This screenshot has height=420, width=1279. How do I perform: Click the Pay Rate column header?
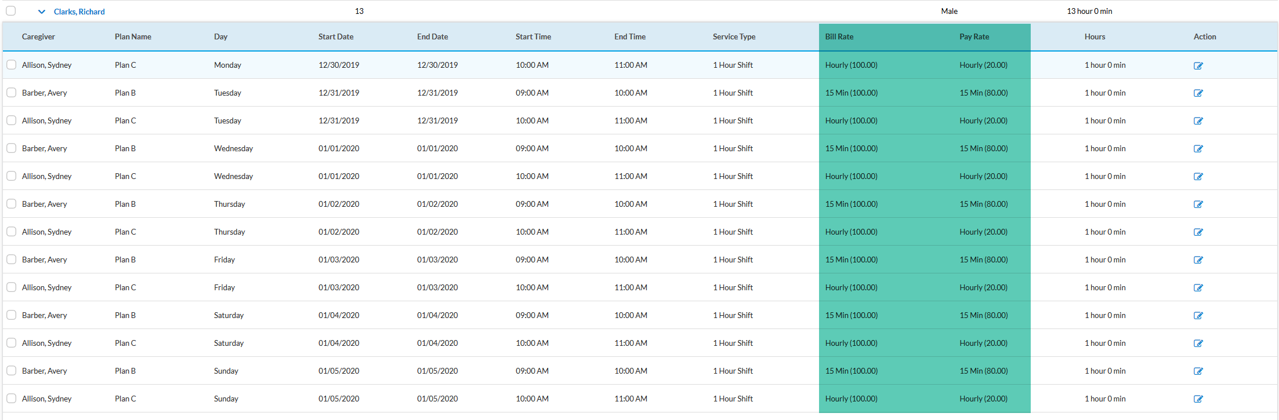tap(974, 36)
